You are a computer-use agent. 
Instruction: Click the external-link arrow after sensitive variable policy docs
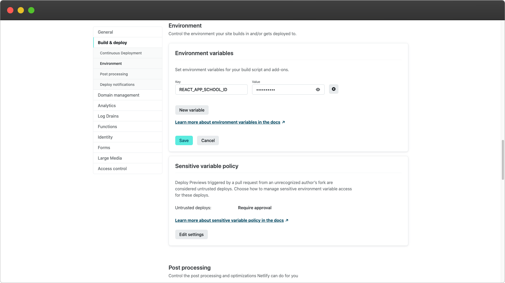pos(287,220)
